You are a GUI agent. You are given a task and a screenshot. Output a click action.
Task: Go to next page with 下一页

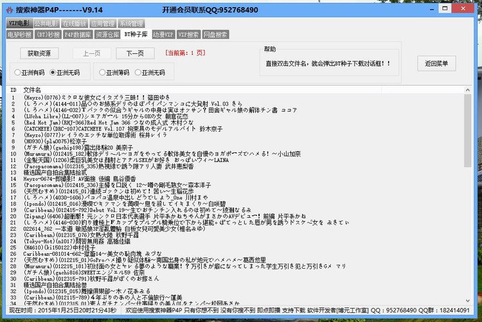tap(135, 53)
